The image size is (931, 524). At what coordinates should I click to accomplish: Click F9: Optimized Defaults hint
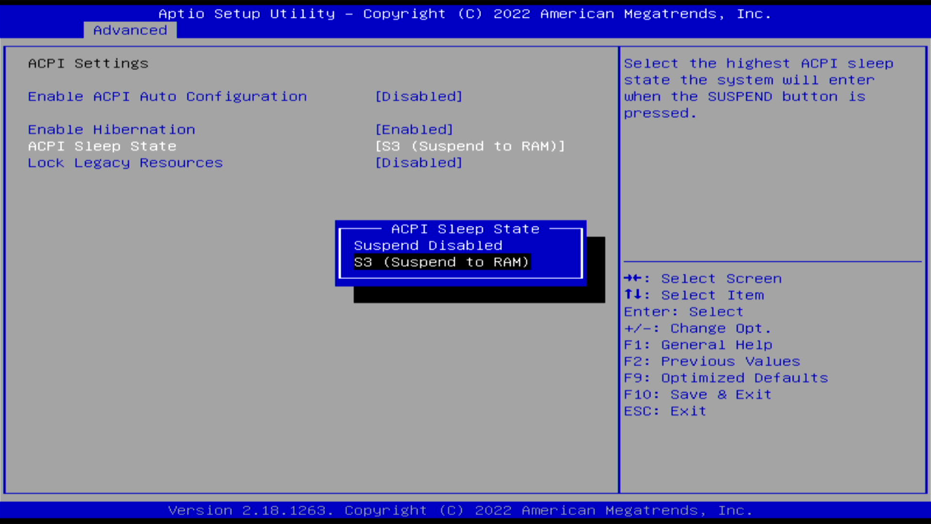tap(725, 378)
